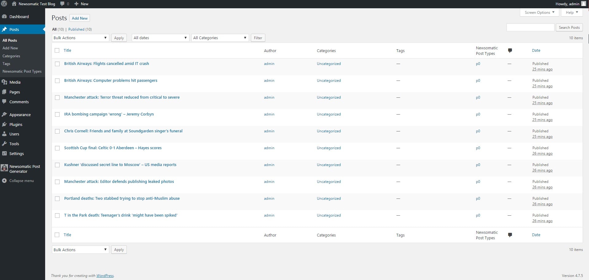
Task: Click the Newsomatic Post Generator icon
Action: point(4,168)
